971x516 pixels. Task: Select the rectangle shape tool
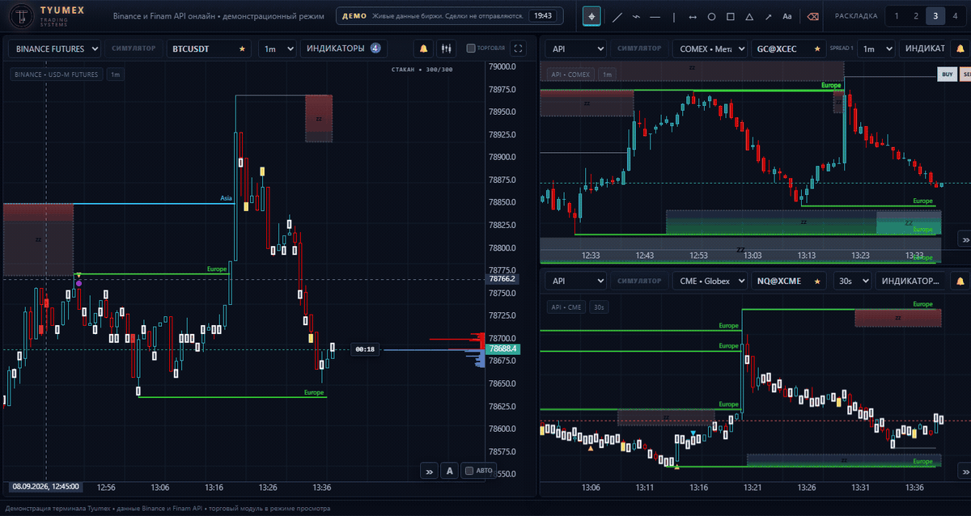point(731,16)
